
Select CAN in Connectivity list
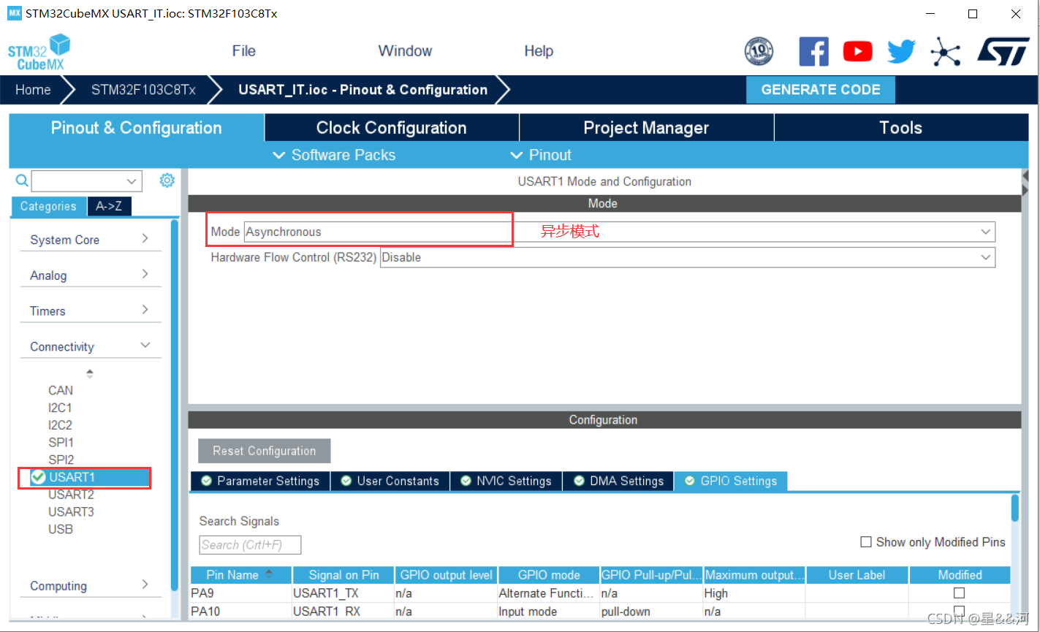click(x=61, y=390)
